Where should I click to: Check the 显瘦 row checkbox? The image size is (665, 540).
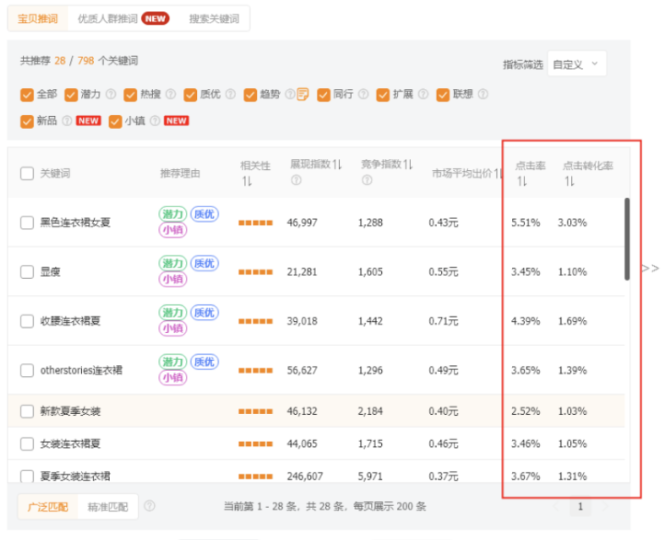(27, 271)
